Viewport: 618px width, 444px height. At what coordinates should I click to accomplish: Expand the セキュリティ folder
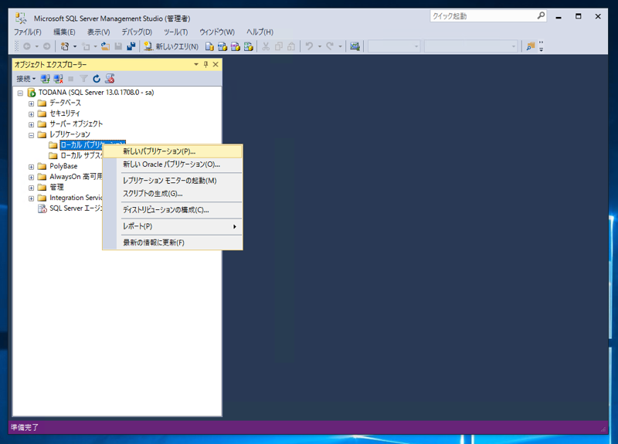(x=31, y=114)
